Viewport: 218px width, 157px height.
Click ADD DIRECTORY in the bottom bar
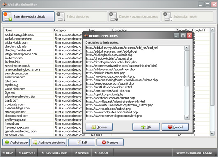(55, 153)
